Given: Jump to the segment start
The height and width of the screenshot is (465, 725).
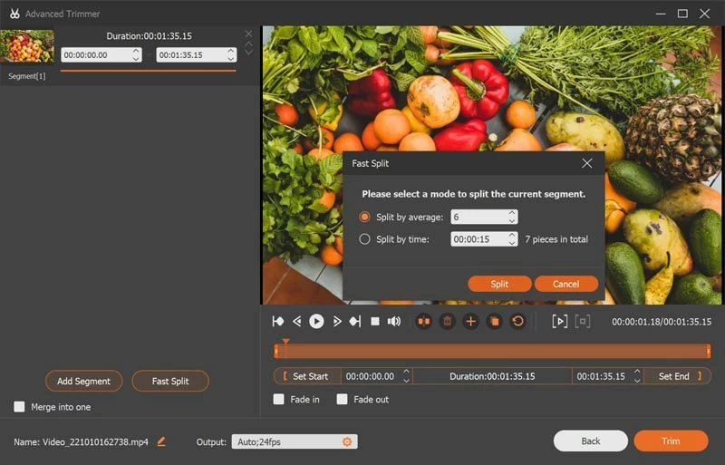Looking at the screenshot, I should coord(278,321).
